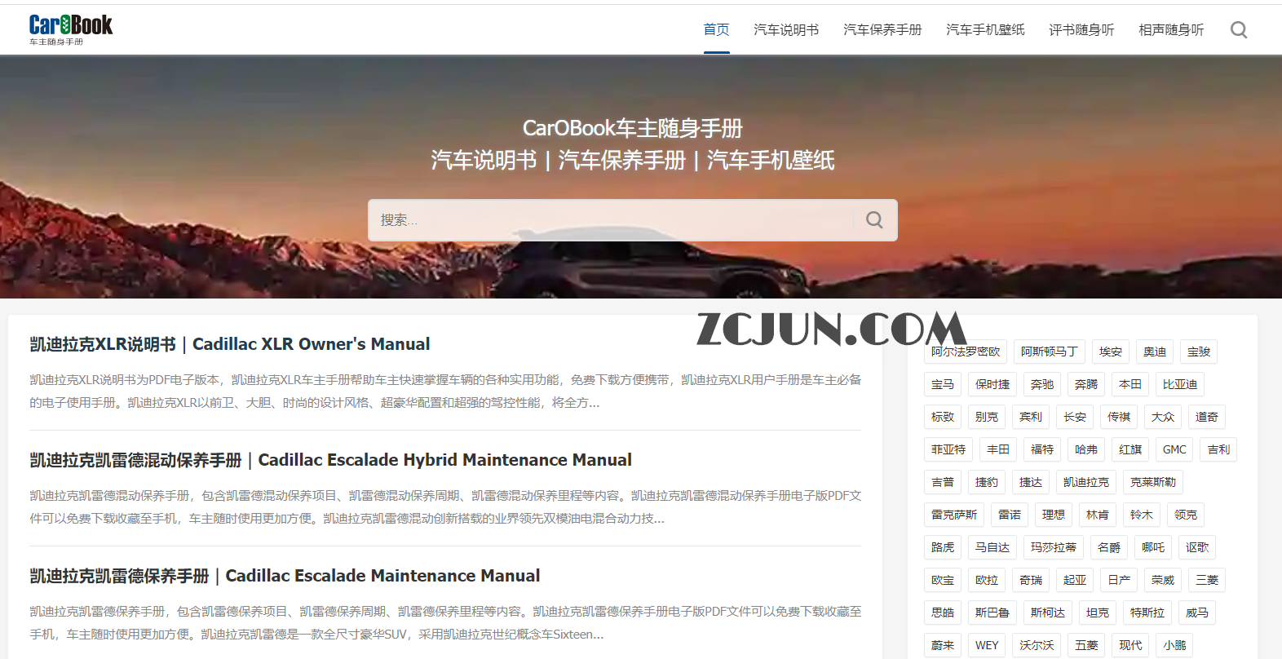Viewport: 1282px width, 659px height.
Task: Select the 宝骏 brand tag
Action: point(1199,352)
